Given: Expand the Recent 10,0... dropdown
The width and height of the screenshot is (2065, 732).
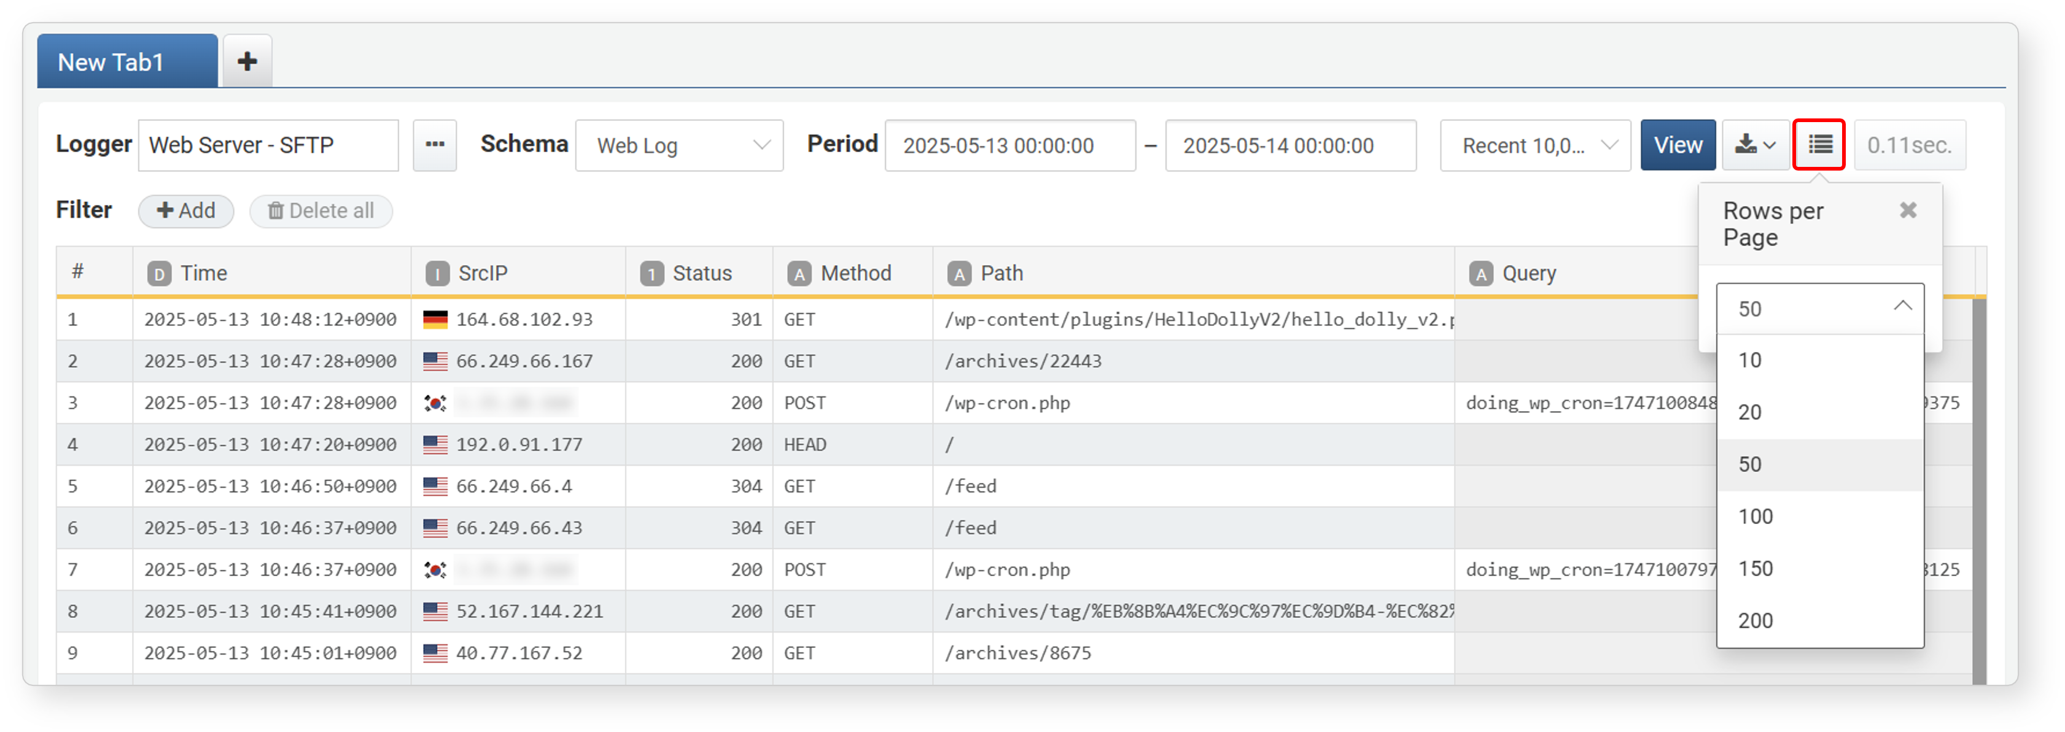Looking at the screenshot, I should tap(1535, 145).
